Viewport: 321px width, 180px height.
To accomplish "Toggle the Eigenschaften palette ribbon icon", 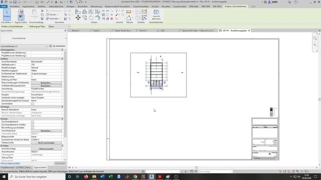I will tap(21, 17).
